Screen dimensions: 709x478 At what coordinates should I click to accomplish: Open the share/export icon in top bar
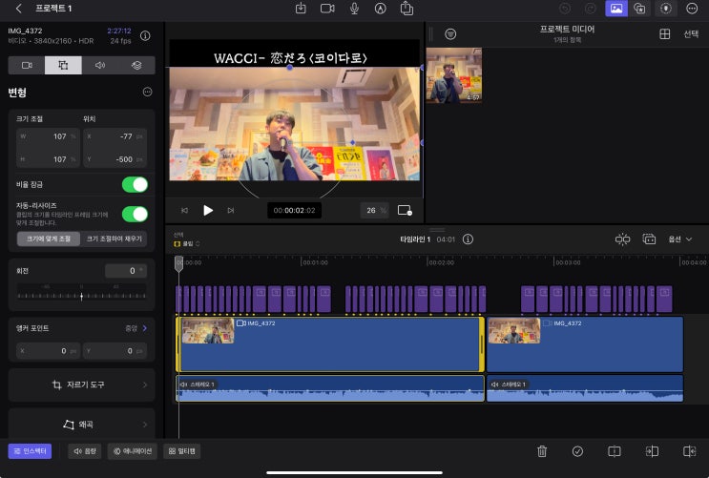click(x=407, y=9)
